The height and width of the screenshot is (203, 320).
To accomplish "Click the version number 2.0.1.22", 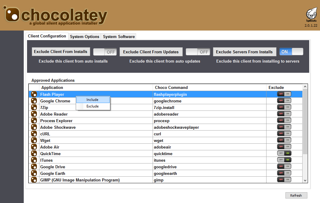I will (311, 26).
